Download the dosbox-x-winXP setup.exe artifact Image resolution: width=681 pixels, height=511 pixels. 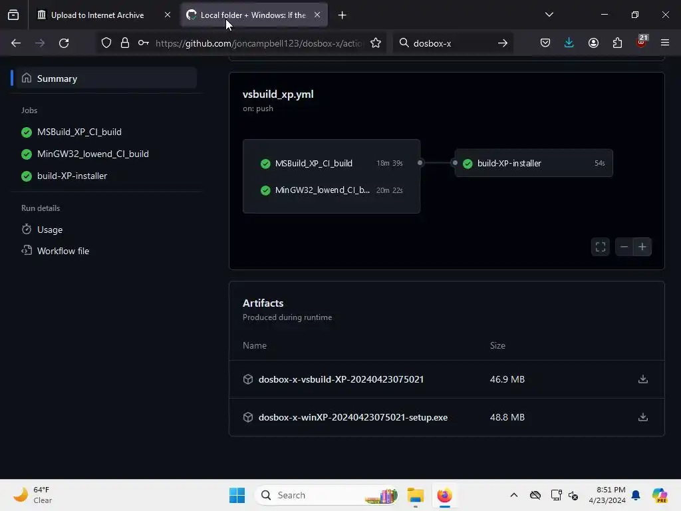[643, 417]
